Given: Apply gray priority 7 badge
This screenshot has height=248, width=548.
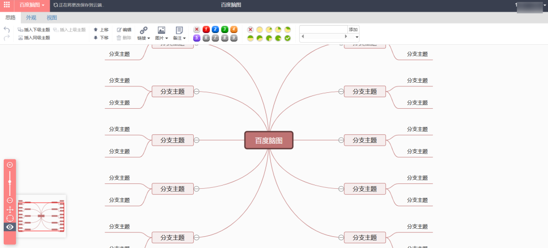Looking at the screenshot, I should coord(215,38).
